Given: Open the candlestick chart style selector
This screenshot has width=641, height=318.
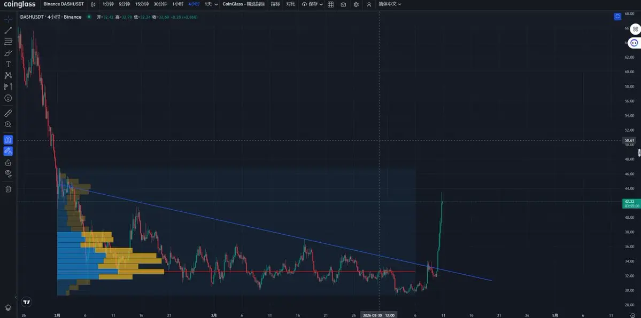Looking at the screenshot, I should (x=93, y=4).
